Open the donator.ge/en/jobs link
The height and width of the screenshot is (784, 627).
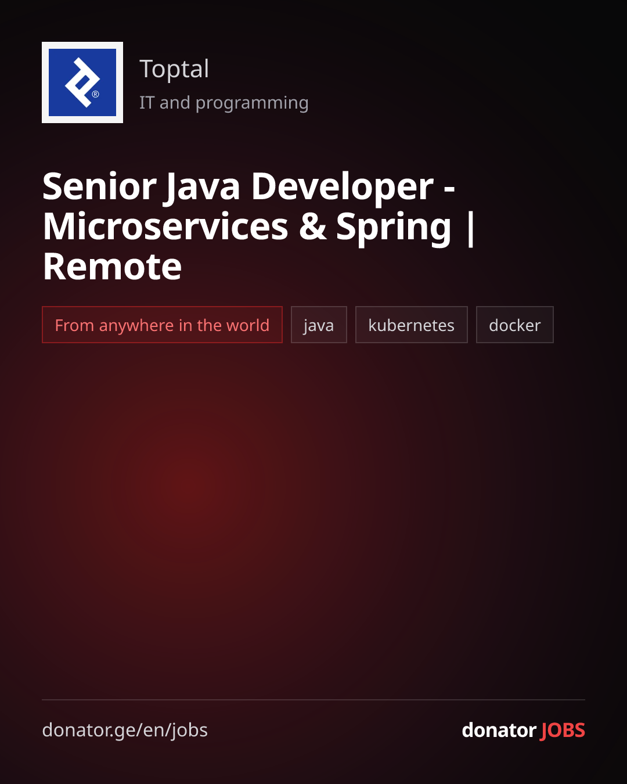pos(125,730)
